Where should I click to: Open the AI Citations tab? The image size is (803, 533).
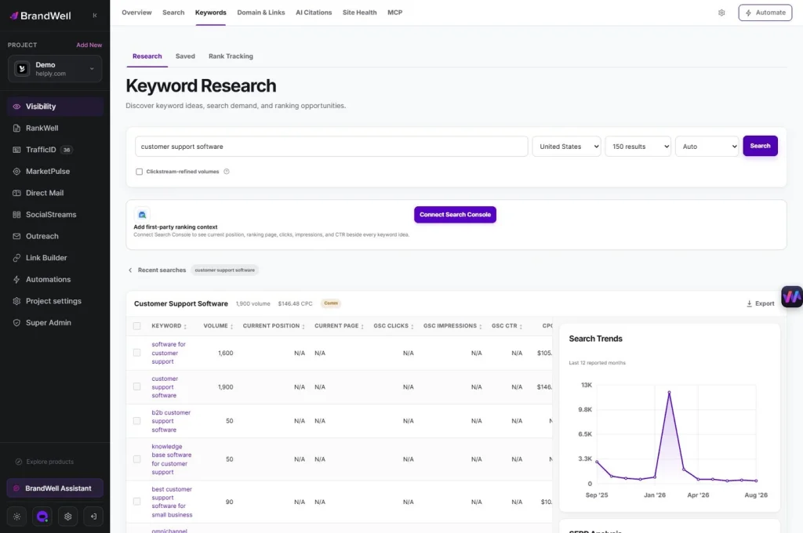click(x=314, y=13)
